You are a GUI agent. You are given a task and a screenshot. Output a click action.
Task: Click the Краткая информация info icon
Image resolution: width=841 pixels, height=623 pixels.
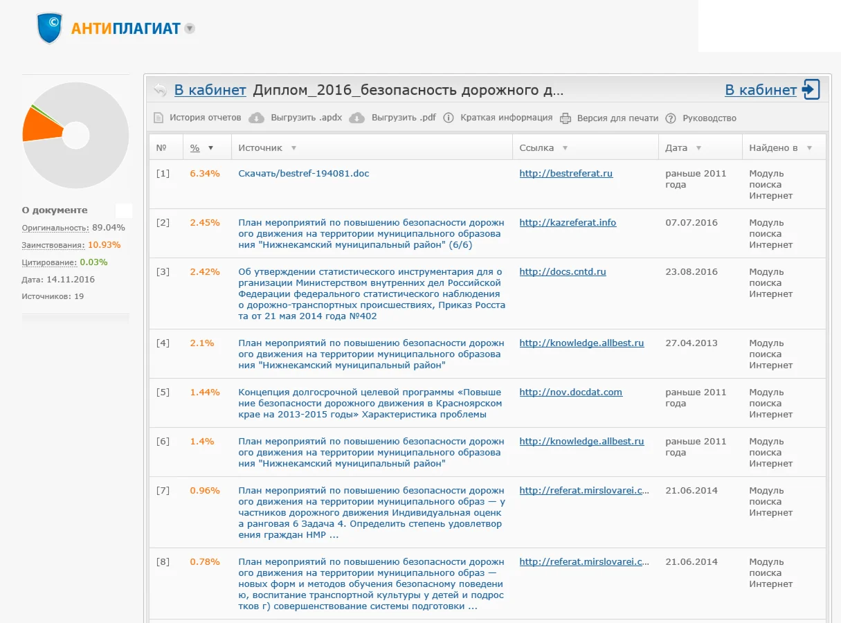click(x=449, y=118)
